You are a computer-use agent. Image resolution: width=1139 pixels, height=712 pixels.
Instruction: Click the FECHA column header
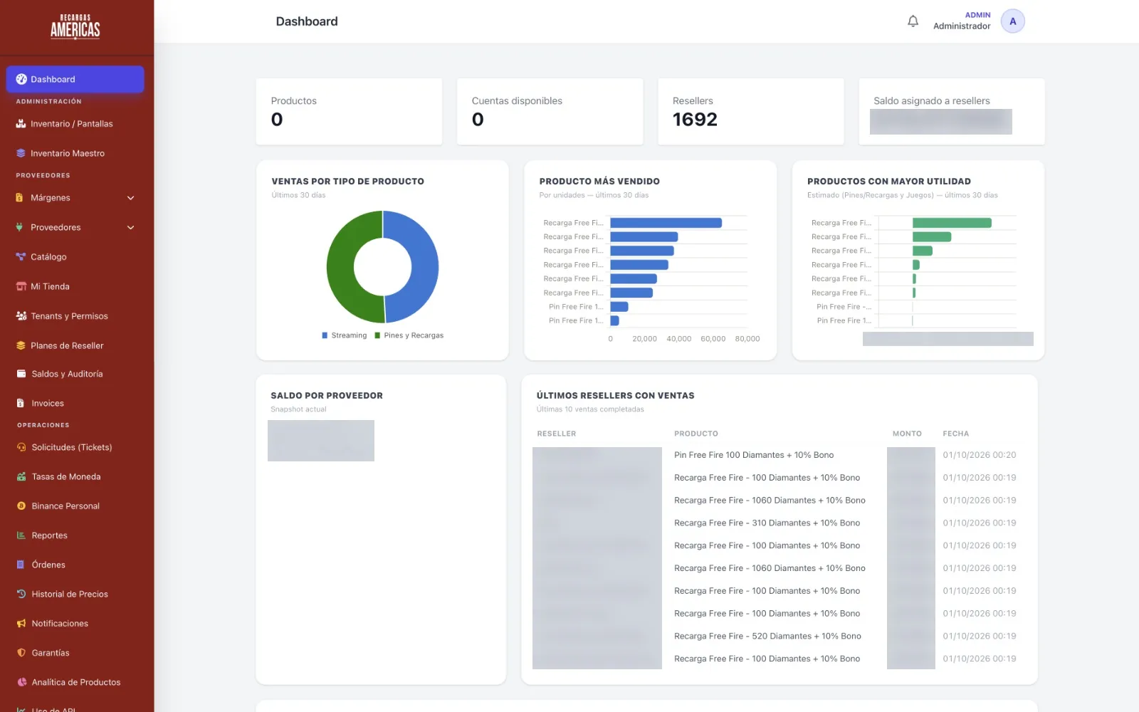tap(955, 434)
